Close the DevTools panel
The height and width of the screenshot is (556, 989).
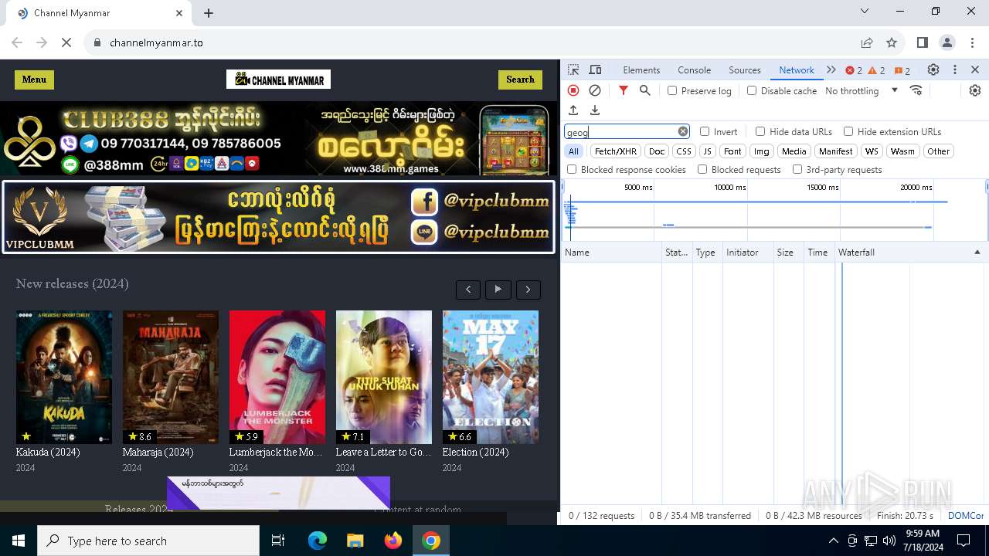coord(975,69)
